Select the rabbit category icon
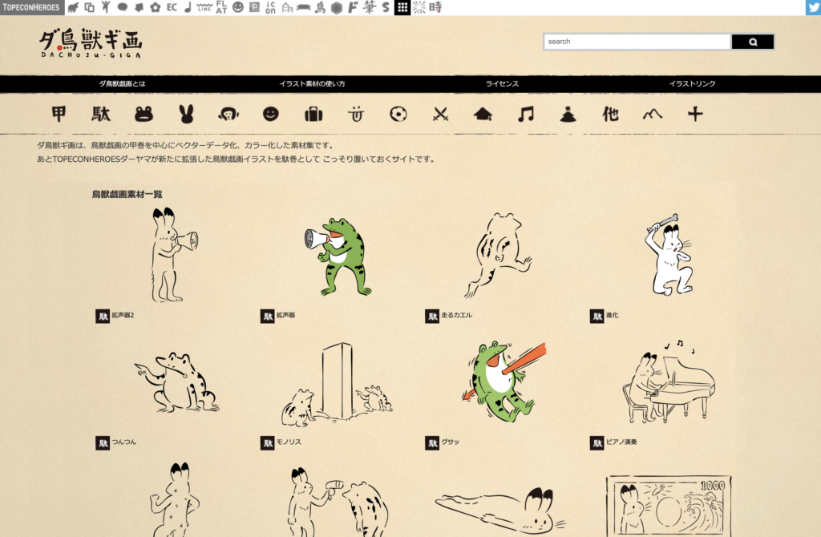Image resolution: width=821 pixels, height=537 pixels. click(186, 115)
